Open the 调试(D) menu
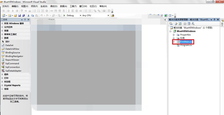Image resolution: width=224 pixels, height=115 pixels. point(54,6)
